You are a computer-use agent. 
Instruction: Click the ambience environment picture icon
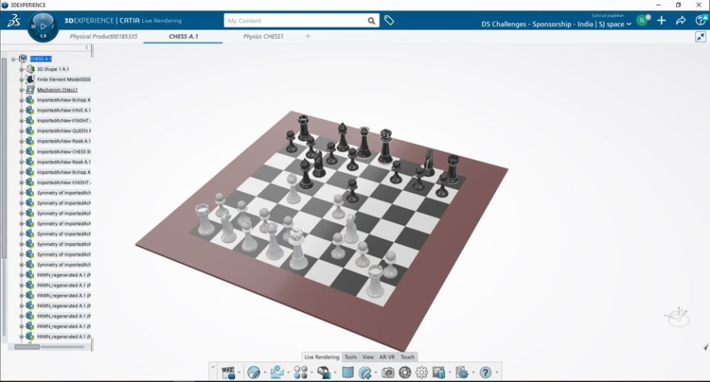point(277,372)
